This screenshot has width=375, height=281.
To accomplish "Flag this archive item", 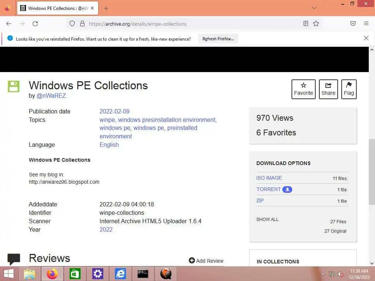I will [349, 89].
